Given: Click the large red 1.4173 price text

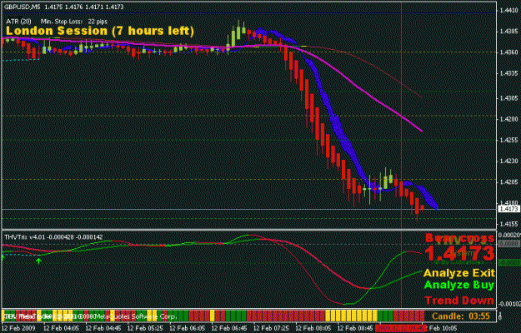Looking at the screenshot, I should click(460, 253).
